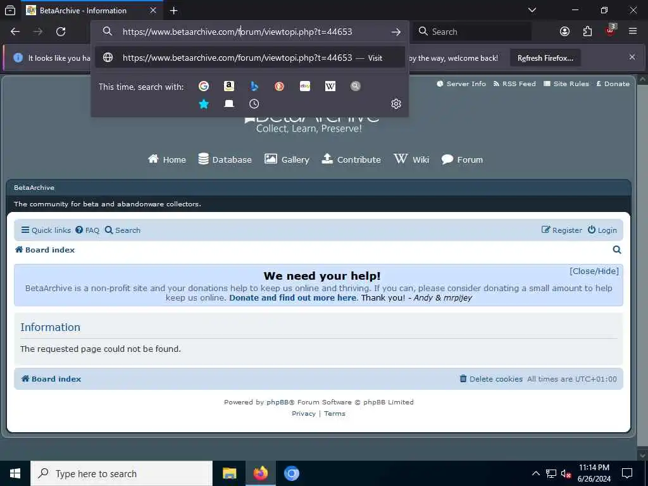Image resolution: width=648 pixels, height=486 pixels.
Task: Open the Server Info link
Action: pyautogui.click(x=461, y=84)
